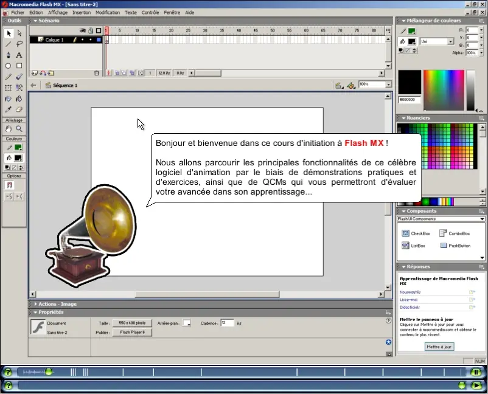Toggle the lock all layers icon
The image size is (488, 394).
point(91,30)
